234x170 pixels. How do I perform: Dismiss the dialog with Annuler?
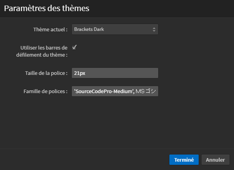tap(215, 160)
